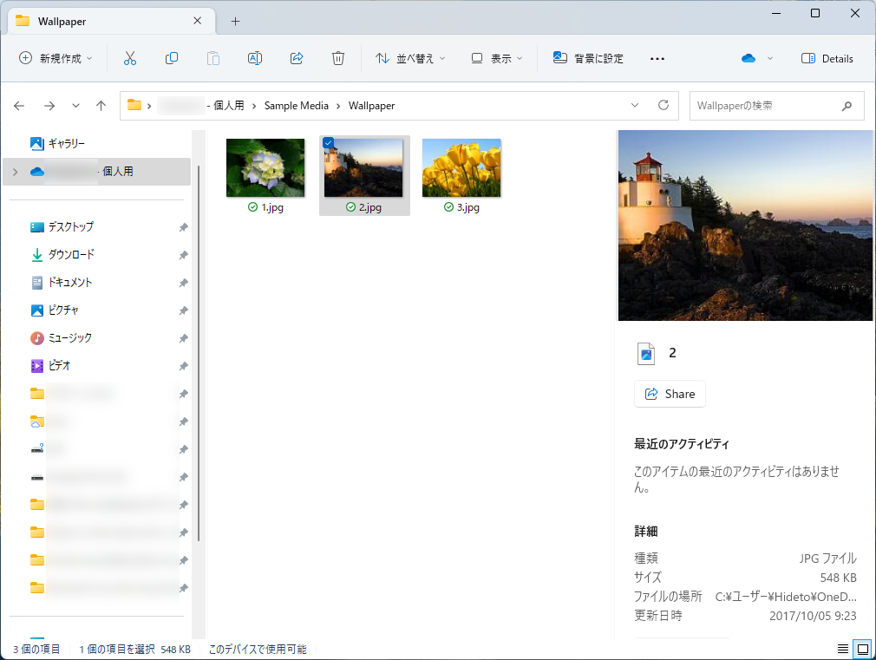Click the 背景に設定 button
This screenshot has height=660, width=876.
point(588,57)
